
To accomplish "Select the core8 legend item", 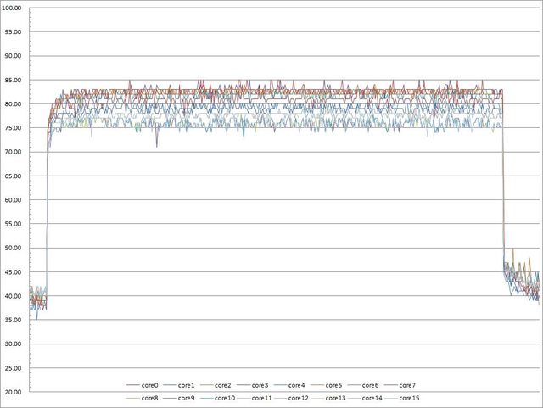I will 149,398.
